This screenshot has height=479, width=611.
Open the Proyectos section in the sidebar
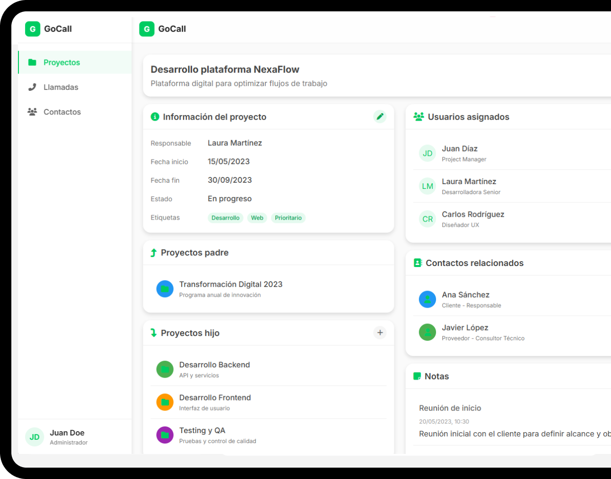click(x=61, y=62)
